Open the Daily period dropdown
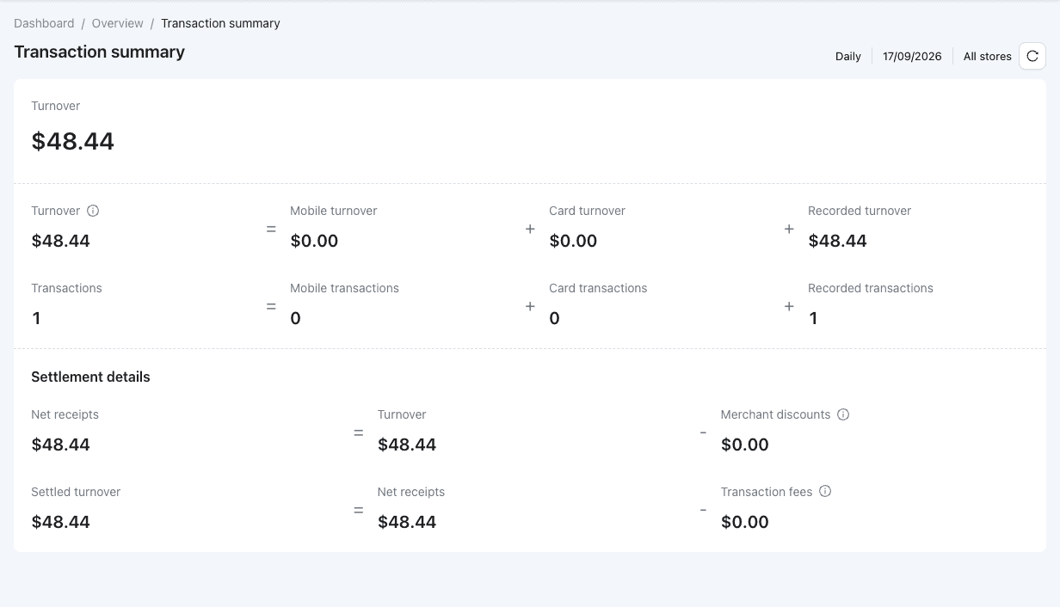This screenshot has height=607, width=1060. [848, 56]
